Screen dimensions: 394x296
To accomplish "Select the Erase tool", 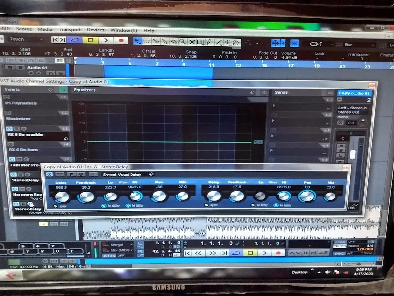I will click(x=174, y=42).
